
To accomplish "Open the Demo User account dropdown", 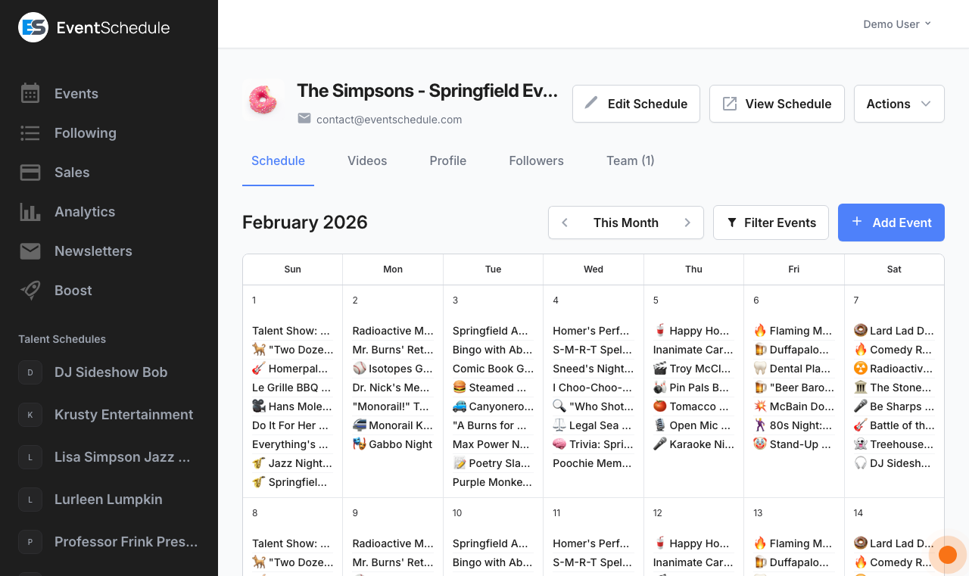I will (896, 23).
